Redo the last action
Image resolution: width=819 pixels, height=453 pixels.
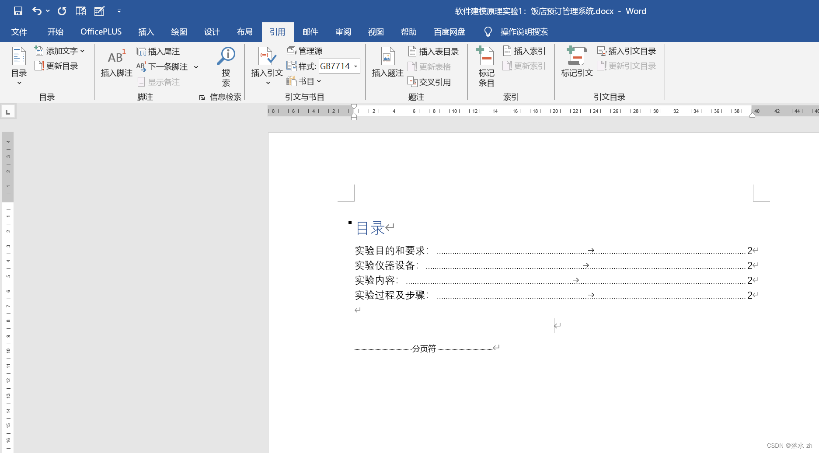62,11
